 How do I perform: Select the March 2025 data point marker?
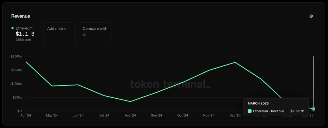[x=313, y=109]
